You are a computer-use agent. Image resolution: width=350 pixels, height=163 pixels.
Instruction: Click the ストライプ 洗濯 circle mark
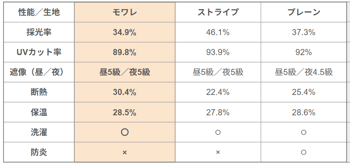218,132
